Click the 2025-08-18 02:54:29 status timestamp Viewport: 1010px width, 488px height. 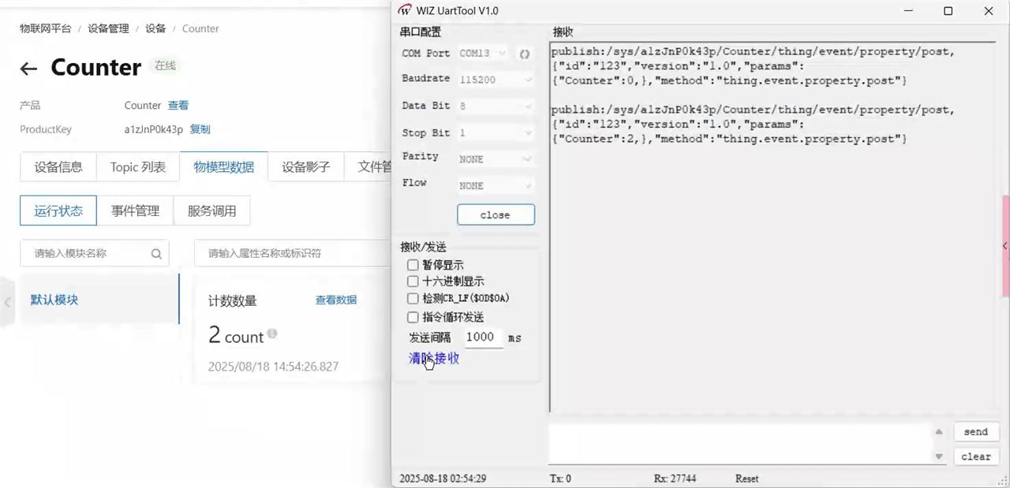[x=443, y=479]
